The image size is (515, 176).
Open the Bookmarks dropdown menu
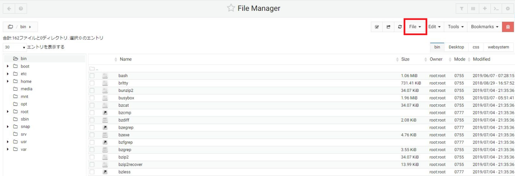[x=485, y=27]
